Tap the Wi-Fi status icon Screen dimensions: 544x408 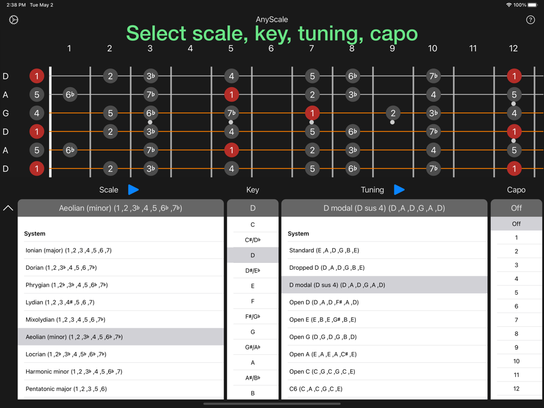[509, 5]
